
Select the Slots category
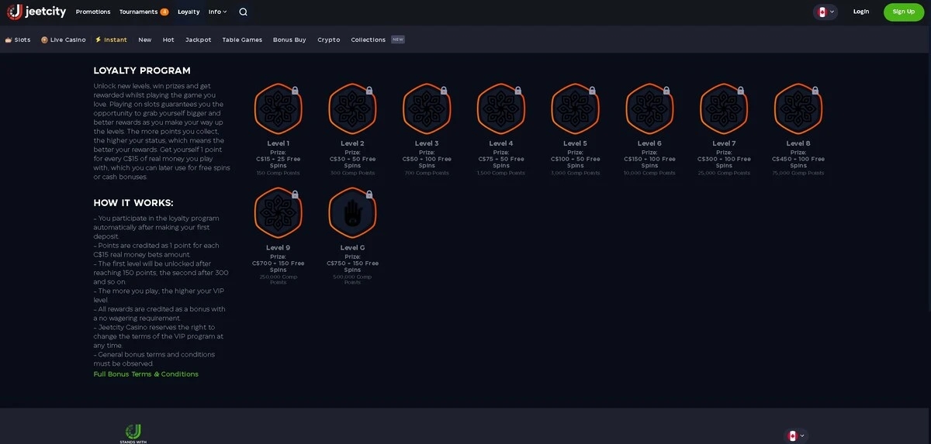[x=18, y=40]
